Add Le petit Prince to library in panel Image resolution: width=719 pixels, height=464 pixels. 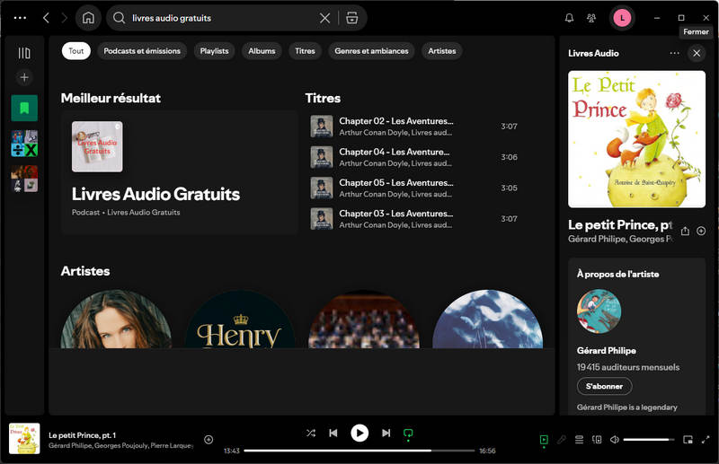tap(701, 231)
